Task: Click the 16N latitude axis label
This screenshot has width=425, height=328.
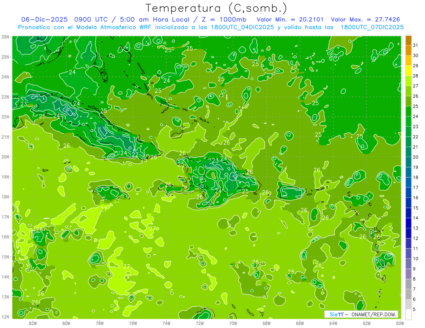Action: [x=5, y=237]
